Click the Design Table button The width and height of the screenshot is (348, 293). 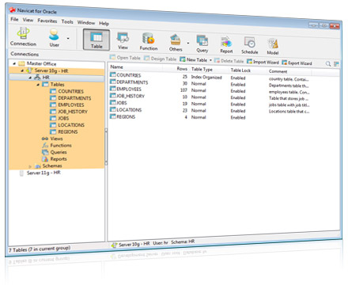(160, 59)
